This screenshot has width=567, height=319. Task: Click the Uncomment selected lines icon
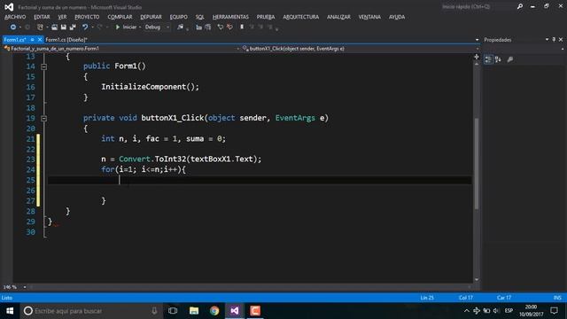pyautogui.click(x=229, y=27)
